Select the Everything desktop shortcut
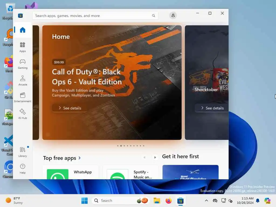This screenshot has height=207, width=276. tap(8, 37)
